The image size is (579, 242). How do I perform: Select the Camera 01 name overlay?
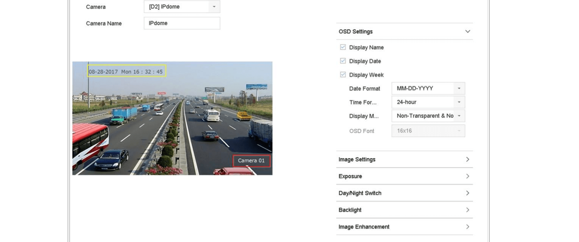[x=252, y=161]
